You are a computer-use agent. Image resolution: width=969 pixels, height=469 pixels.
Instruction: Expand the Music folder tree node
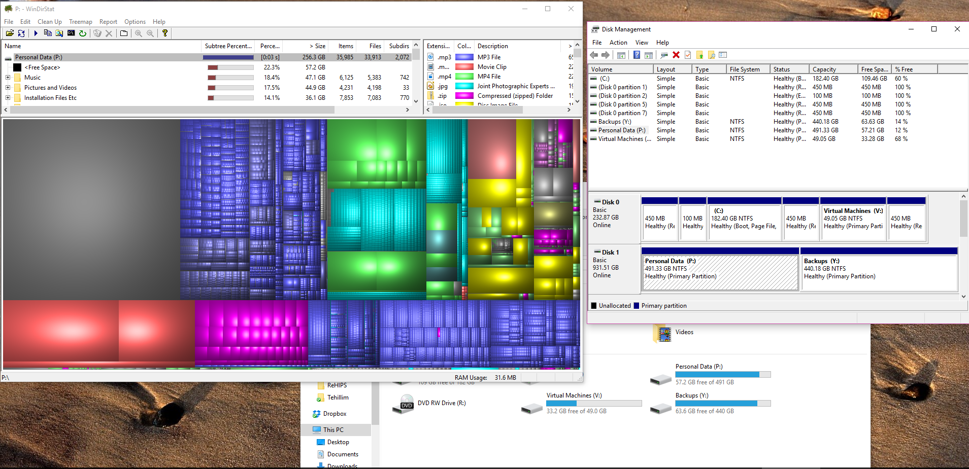click(x=8, y=78)
